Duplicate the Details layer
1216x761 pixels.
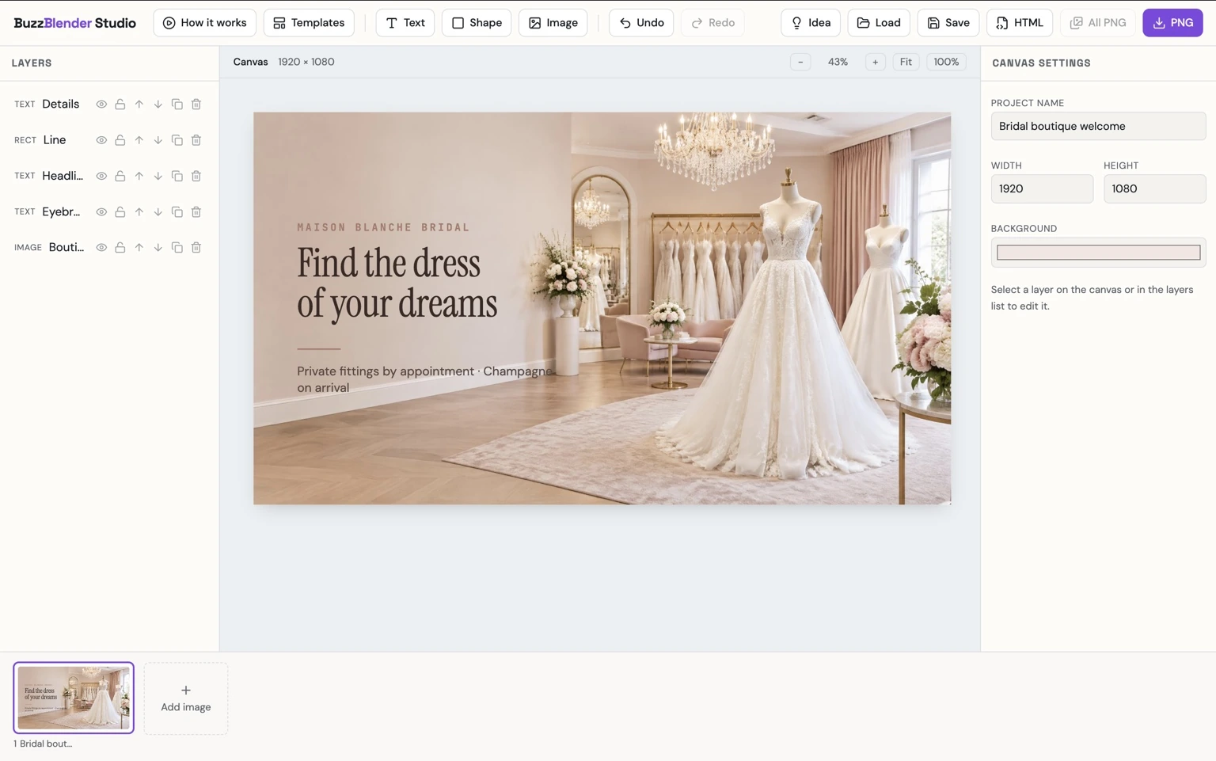(177, 105)
